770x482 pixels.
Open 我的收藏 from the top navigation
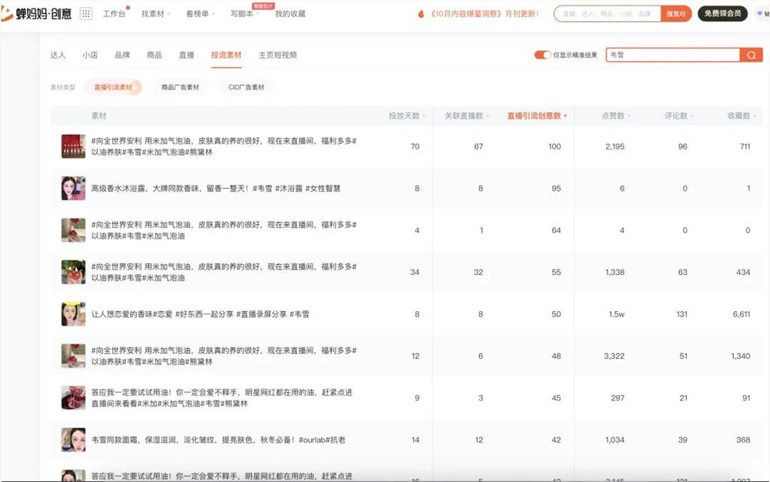click(291, 13)
